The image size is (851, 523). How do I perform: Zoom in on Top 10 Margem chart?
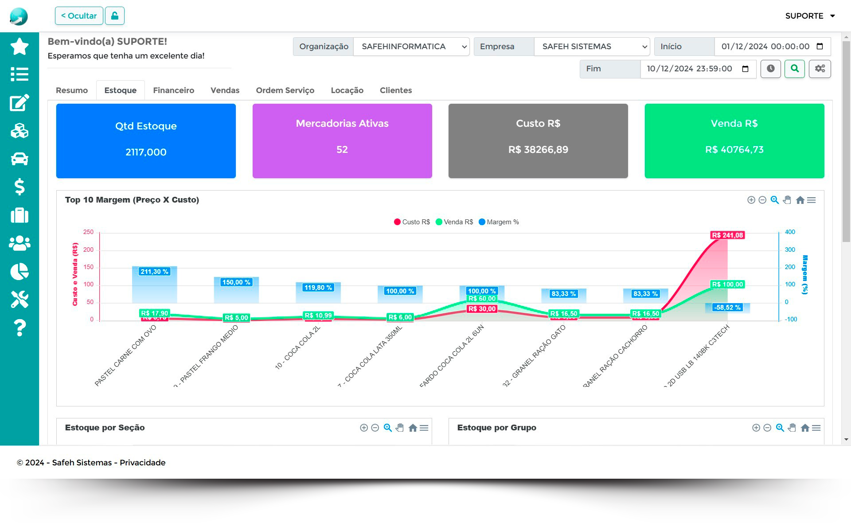click(x=751, y=200)
